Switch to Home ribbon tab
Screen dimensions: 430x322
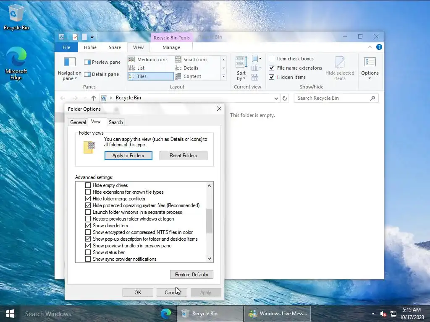90,47
